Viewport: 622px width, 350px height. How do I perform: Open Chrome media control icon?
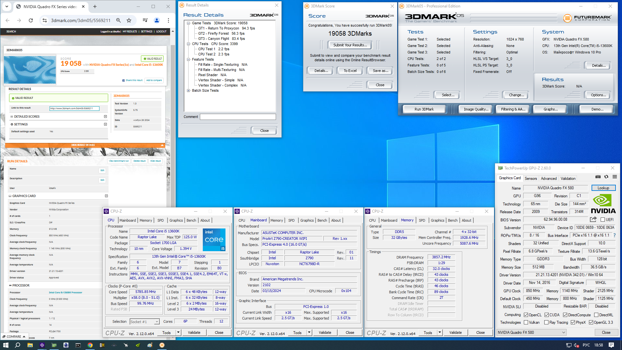145,20
